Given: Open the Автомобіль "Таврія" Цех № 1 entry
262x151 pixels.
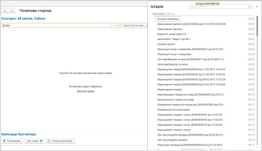Looking at the screenshot, I should [x=174, y=39].
